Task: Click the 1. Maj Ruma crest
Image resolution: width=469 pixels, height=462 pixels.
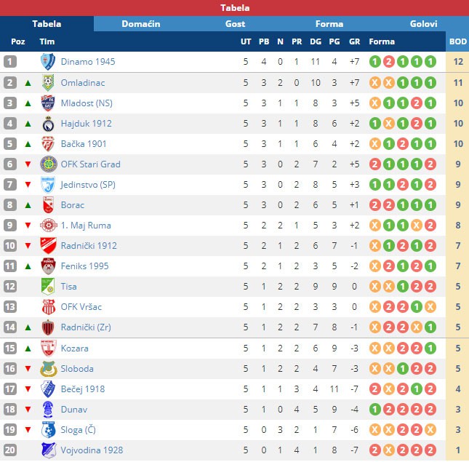Action: tap(48, 225)
